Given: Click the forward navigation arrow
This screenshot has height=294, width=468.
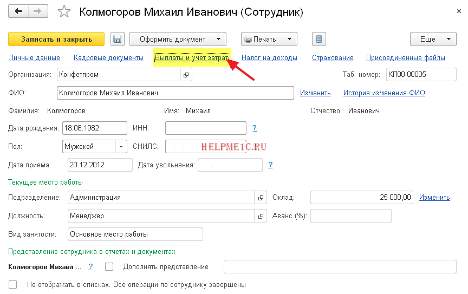Looking at the screenshot, I should point(37,11).
